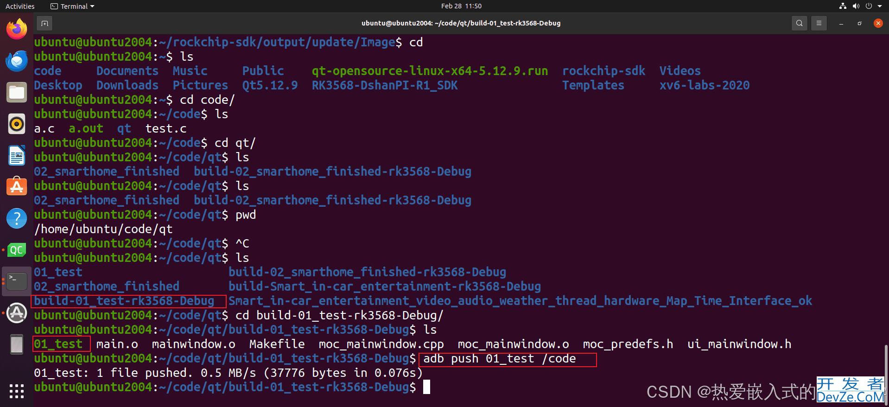The width and height of the screenshot is (889, 407).
Task: Click the 'Desktop' directory name
Action: (x=58, y=85)
